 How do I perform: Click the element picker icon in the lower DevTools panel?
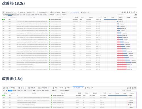[x=4, y=88]
